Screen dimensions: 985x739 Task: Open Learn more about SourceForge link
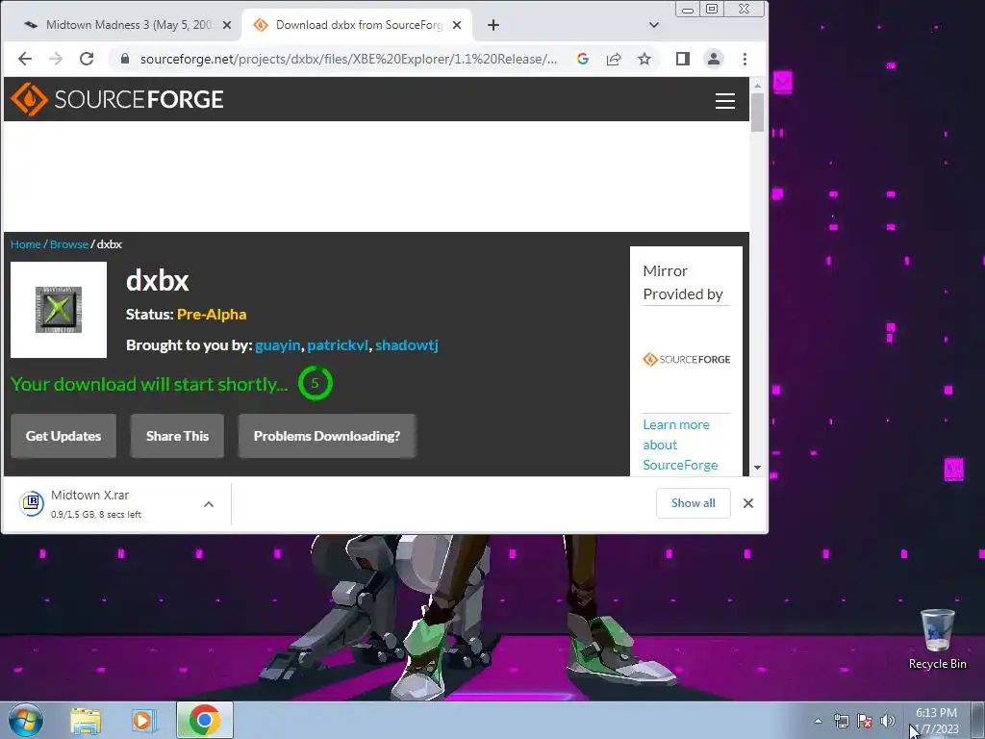pos(680,445)
